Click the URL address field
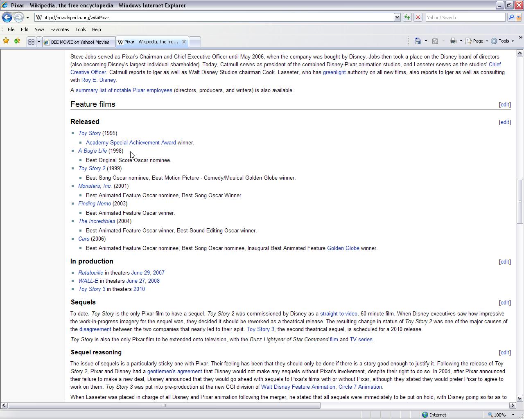The width and height of the screenshot is (524, 419). tap(214, 18)
